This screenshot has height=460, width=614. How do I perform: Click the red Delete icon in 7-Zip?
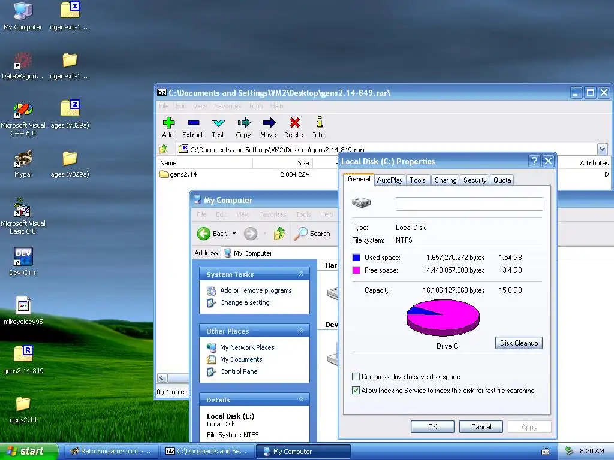click(294, 128)
